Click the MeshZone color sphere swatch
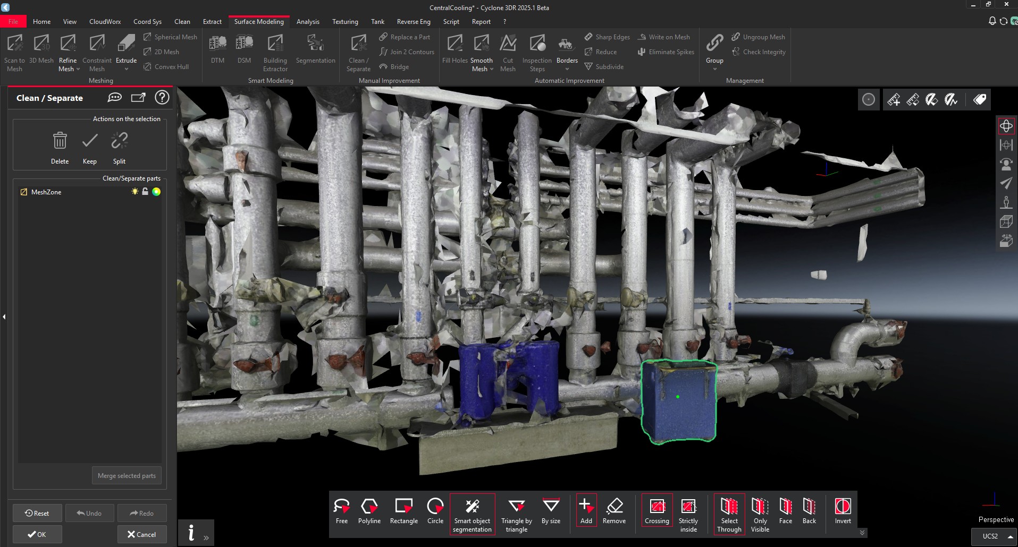1018x547 pixels. point(156,192)
